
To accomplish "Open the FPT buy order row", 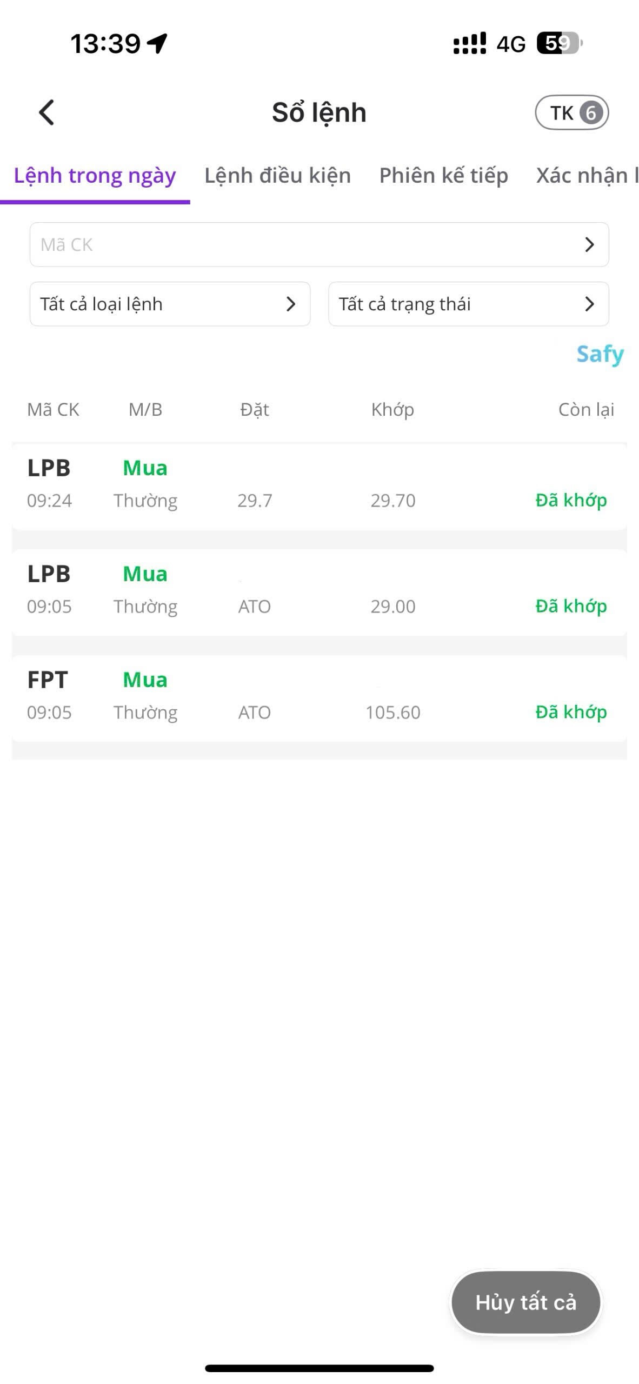I will 319,697.
